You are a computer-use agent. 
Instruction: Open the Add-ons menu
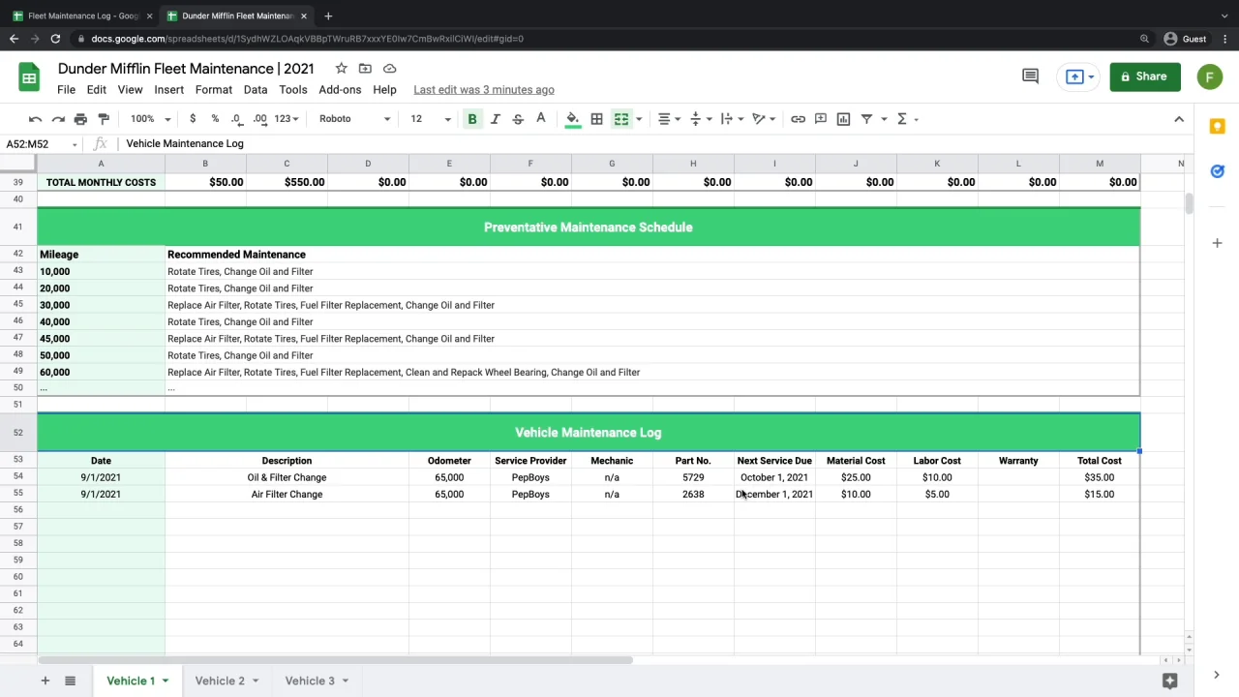pyautogui.click(x=340, y=90)
